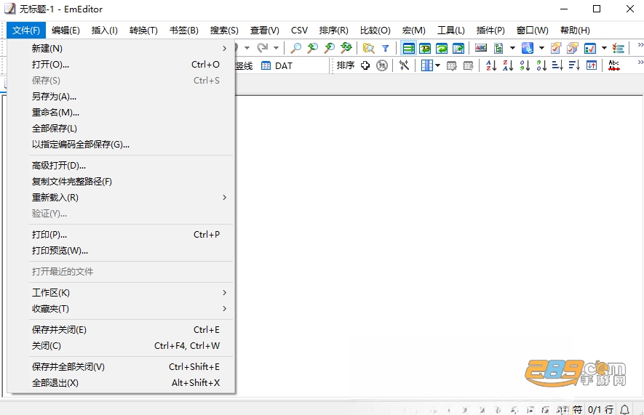Open dropdown arrow beside tree outline icon
The width and height of the screenshot is (644, 415).
click(x=512, y=49)
